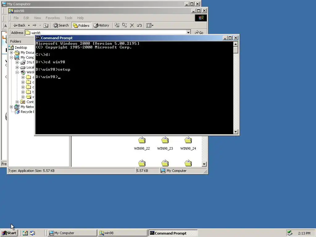Open the Help menu
Viewport: 316px width, 237px height.
click(x=80, y=18)
